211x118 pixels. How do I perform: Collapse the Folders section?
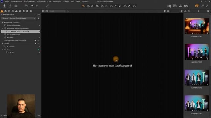[x=2, y=44]
